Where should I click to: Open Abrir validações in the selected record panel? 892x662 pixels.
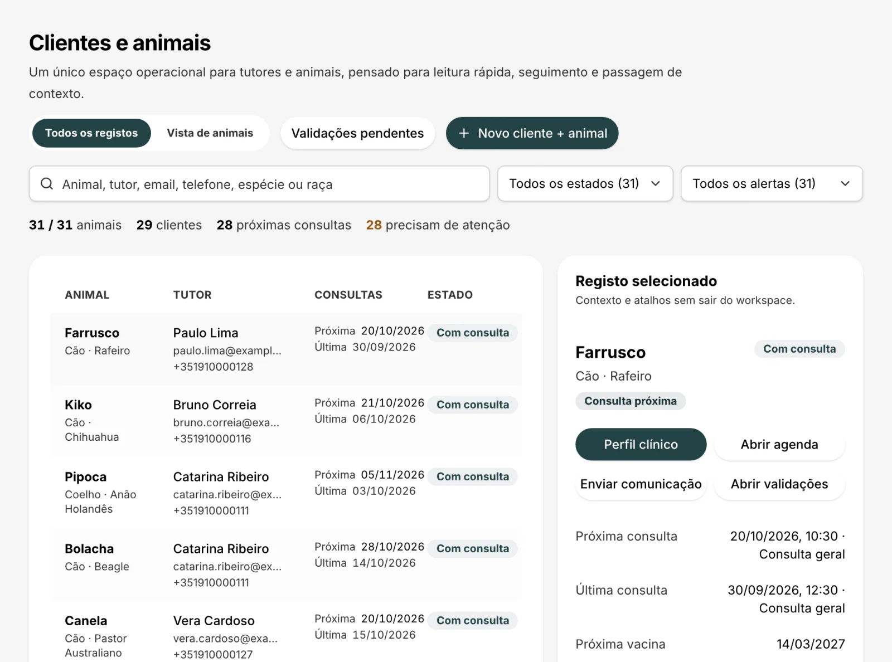click(779, 484)
